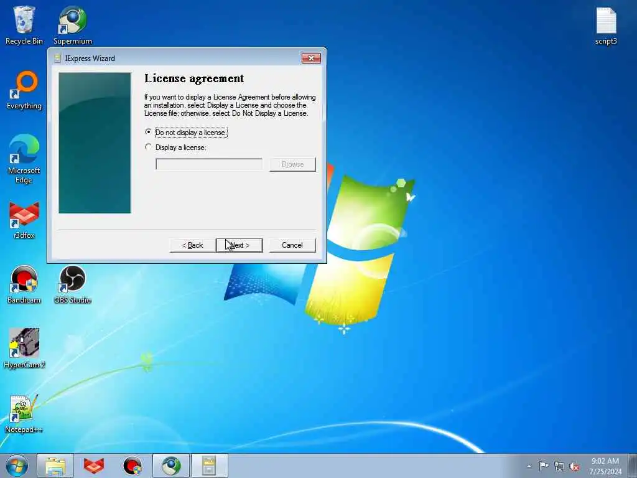637x478 pixels.
Task: Proceed with the Next button
Action: [x=239, y=245]
